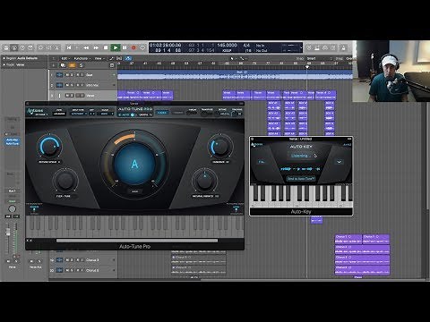Click the rightmost control bar icon
Image resolution: width=430 pixels, height=322 pixels.
[x=344, y=47]
